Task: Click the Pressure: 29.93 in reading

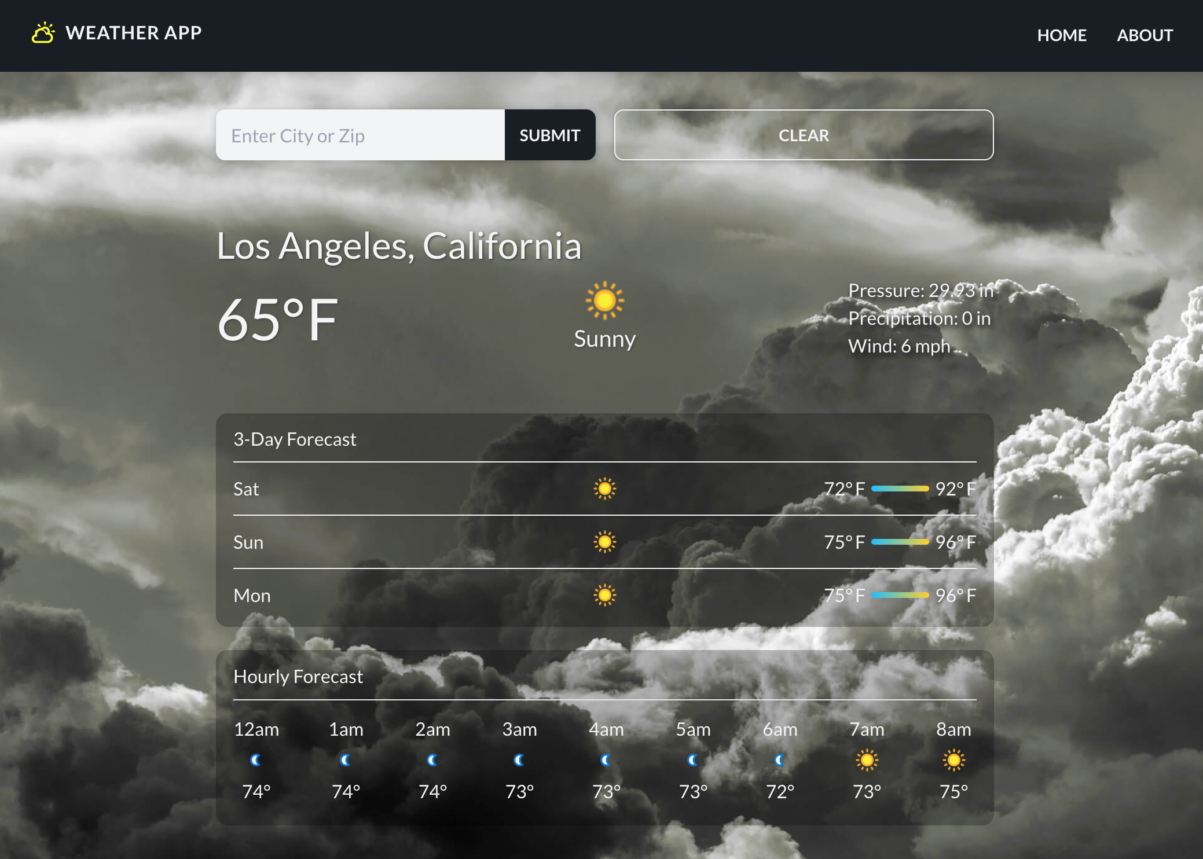Action: click(x=920, y=291)
